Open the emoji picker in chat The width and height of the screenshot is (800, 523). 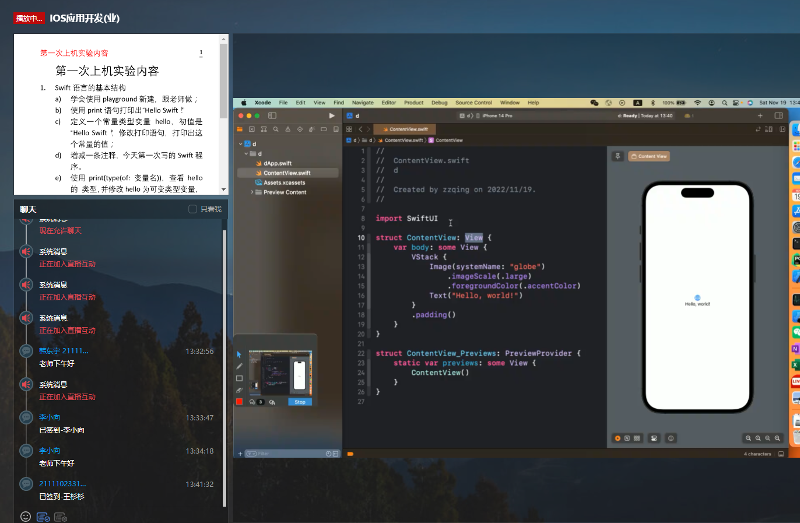tap(26, 517)
